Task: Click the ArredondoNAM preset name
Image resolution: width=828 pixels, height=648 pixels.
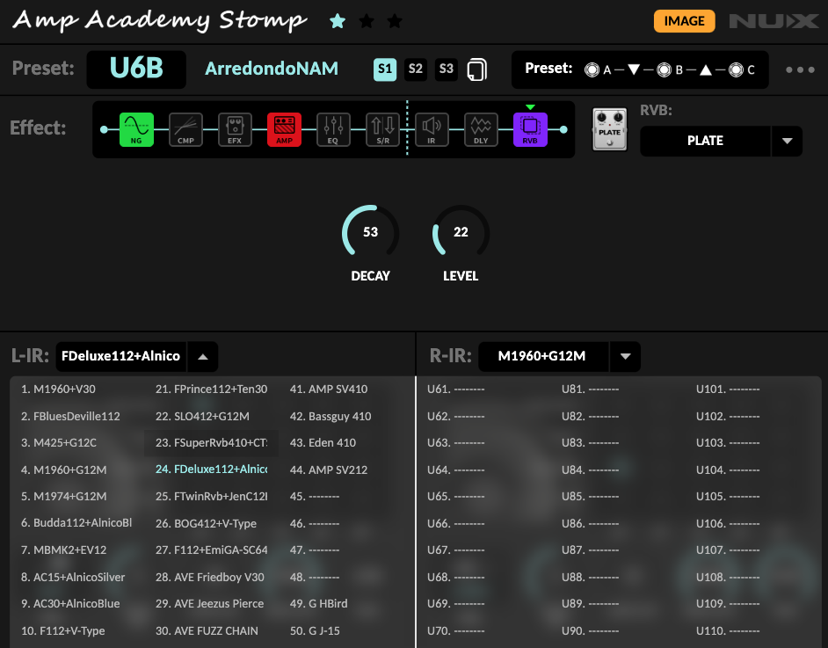Action: pos(272,69)
